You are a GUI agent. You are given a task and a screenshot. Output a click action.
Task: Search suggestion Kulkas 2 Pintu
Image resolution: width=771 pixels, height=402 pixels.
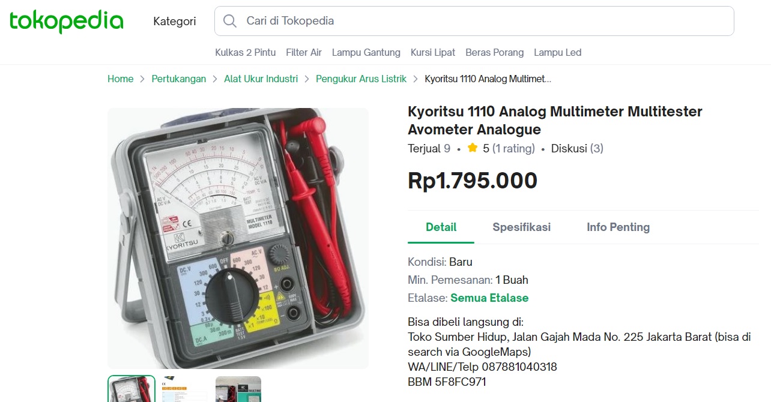(246, 52)
